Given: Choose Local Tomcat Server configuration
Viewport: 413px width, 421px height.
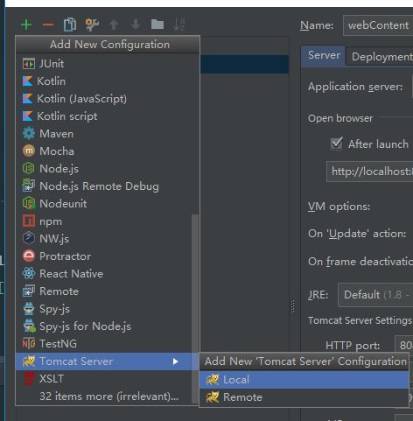Looking at the screenshot, I should tap(304, 380).
